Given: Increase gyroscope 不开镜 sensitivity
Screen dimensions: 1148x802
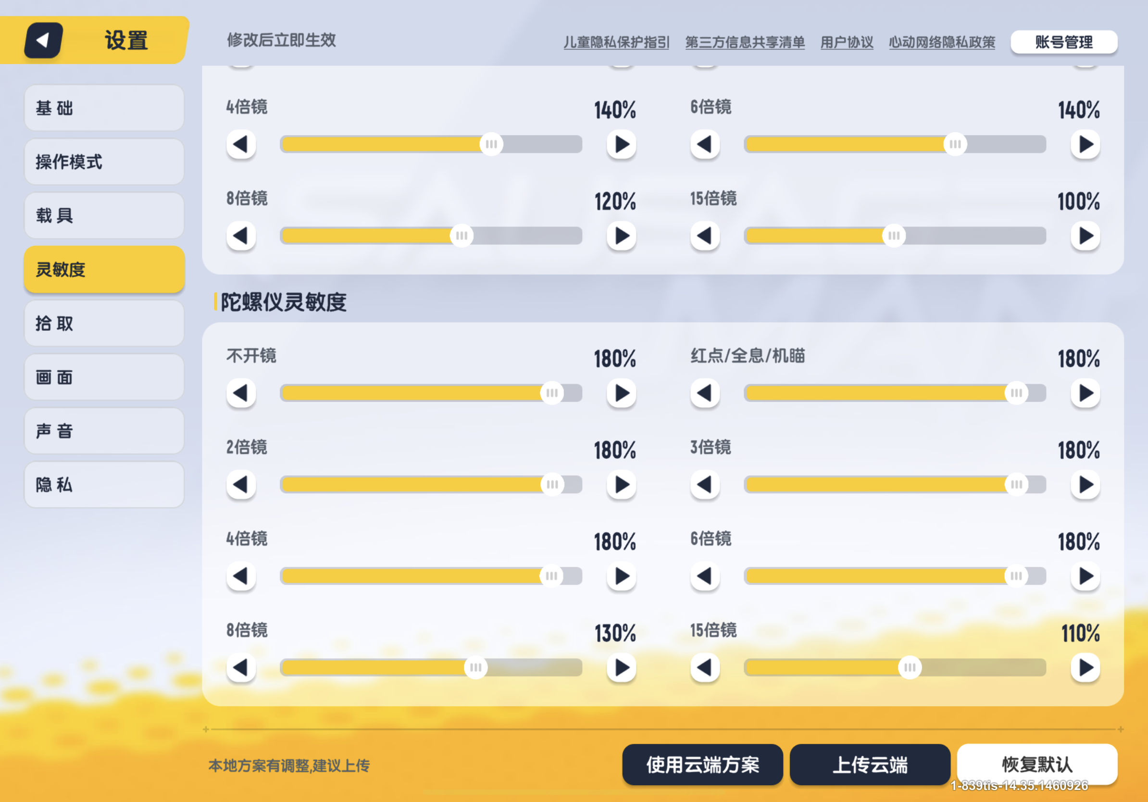Looking at the screenshot, I should (x=622, y=393).
